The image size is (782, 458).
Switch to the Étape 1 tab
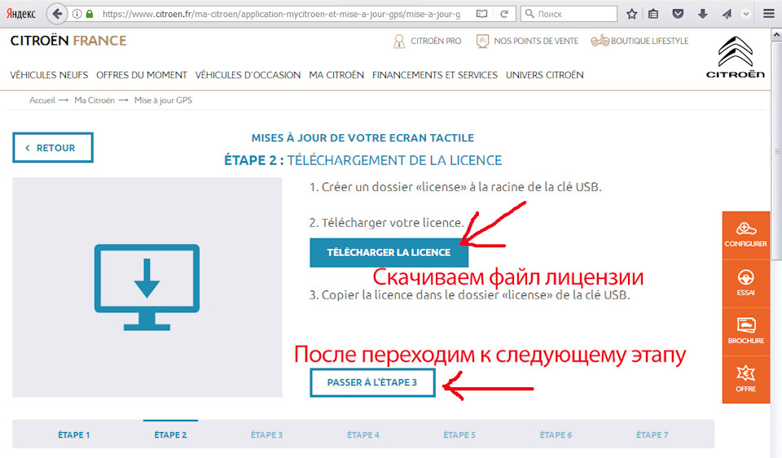click(74, 434)
